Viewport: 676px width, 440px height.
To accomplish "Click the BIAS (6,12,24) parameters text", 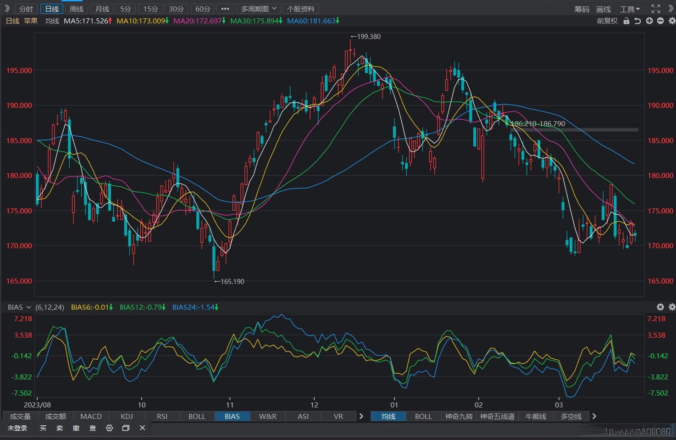I will pos(50,307).
